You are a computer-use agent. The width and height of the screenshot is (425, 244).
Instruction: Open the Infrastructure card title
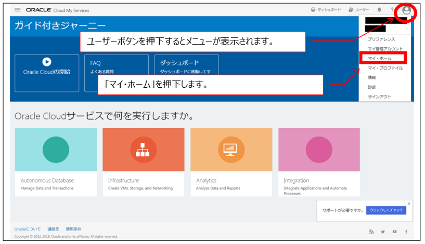(x=123, y=181)
